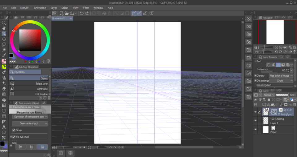The height and width of the screenshot is (157, 297).
Task: Expand the Fix eye level plus expander
Action: coord(11,137)
